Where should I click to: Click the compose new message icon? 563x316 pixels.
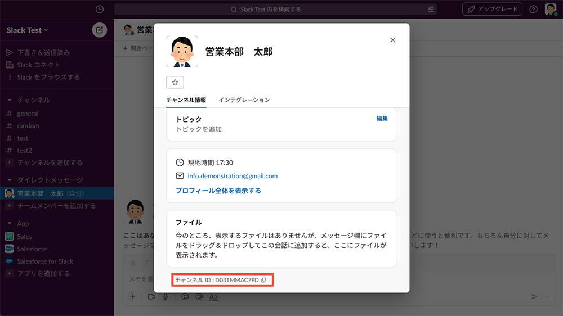[x=100, y=30]
